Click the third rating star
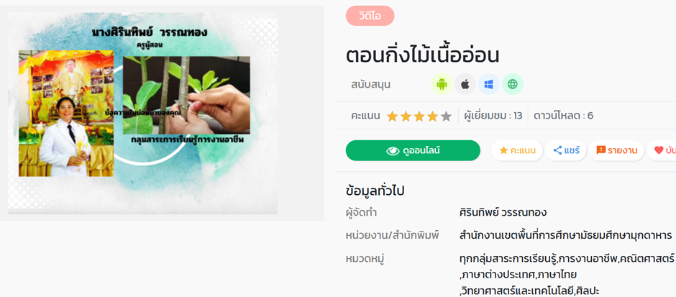Screen dimensions: 676x297 (x=419, y=116)
